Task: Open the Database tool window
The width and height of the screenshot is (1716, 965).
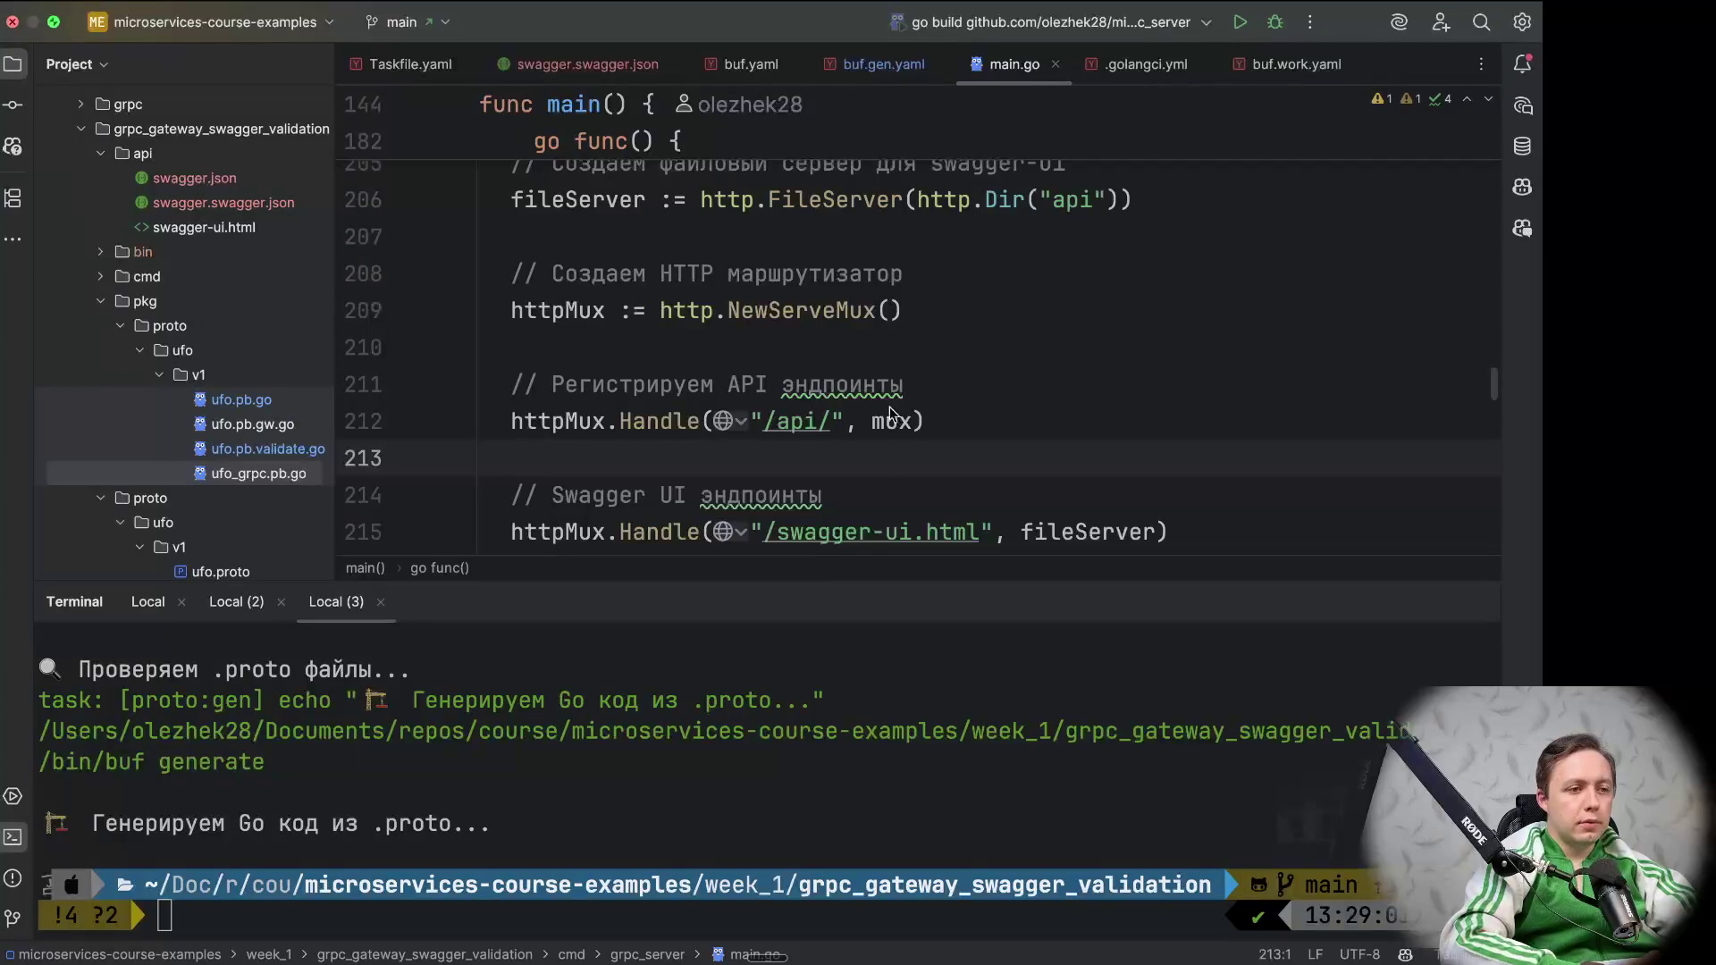Action: pyautogui.click(x=1522, y=146)
